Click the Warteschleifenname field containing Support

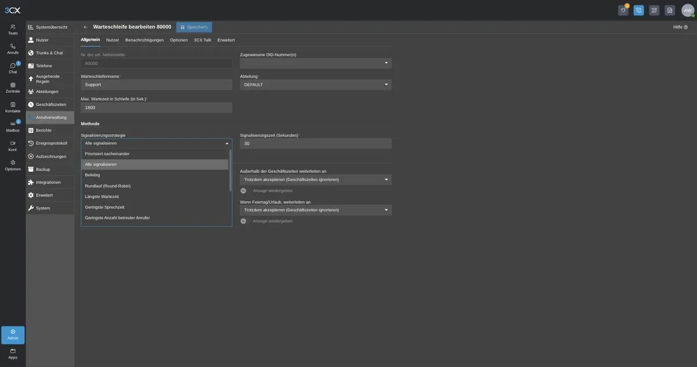[156, 85]
